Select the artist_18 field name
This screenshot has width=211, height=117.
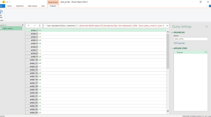[x=34, y=86]
